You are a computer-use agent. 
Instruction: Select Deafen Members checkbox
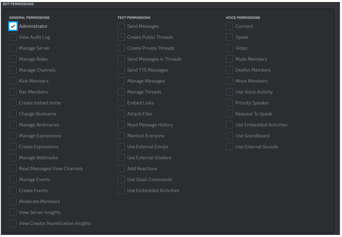pyautogui.click(x=229, y=70)
